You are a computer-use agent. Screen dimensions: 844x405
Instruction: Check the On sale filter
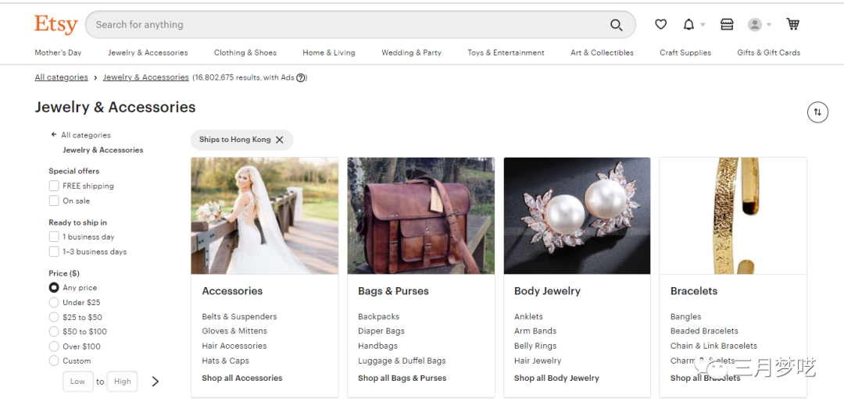(x=54, y=201)
